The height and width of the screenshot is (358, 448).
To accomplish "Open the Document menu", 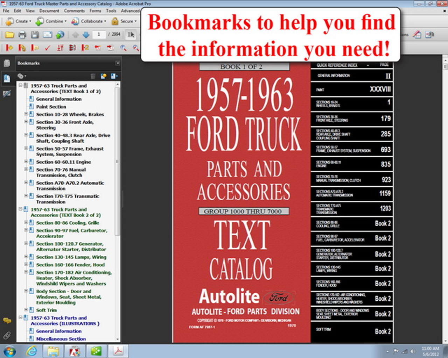I will [x=49, y=11].
